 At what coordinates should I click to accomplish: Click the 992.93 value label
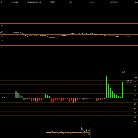click(x=129, y=83)
